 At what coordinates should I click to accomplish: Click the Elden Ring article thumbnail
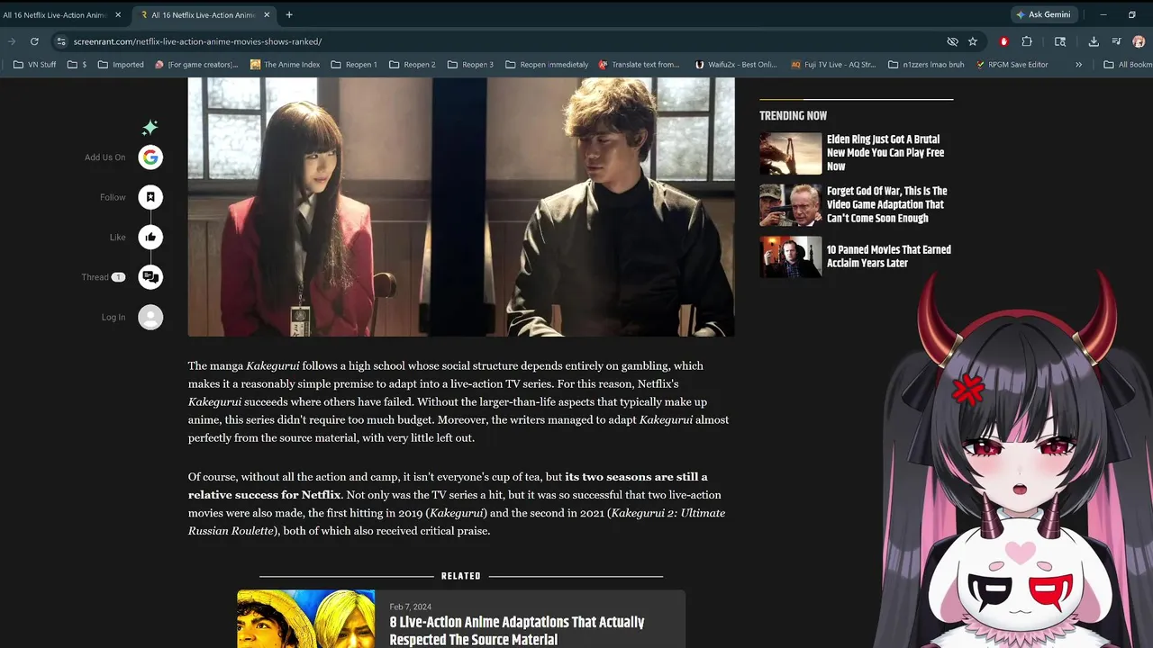(x=791, y=153)
